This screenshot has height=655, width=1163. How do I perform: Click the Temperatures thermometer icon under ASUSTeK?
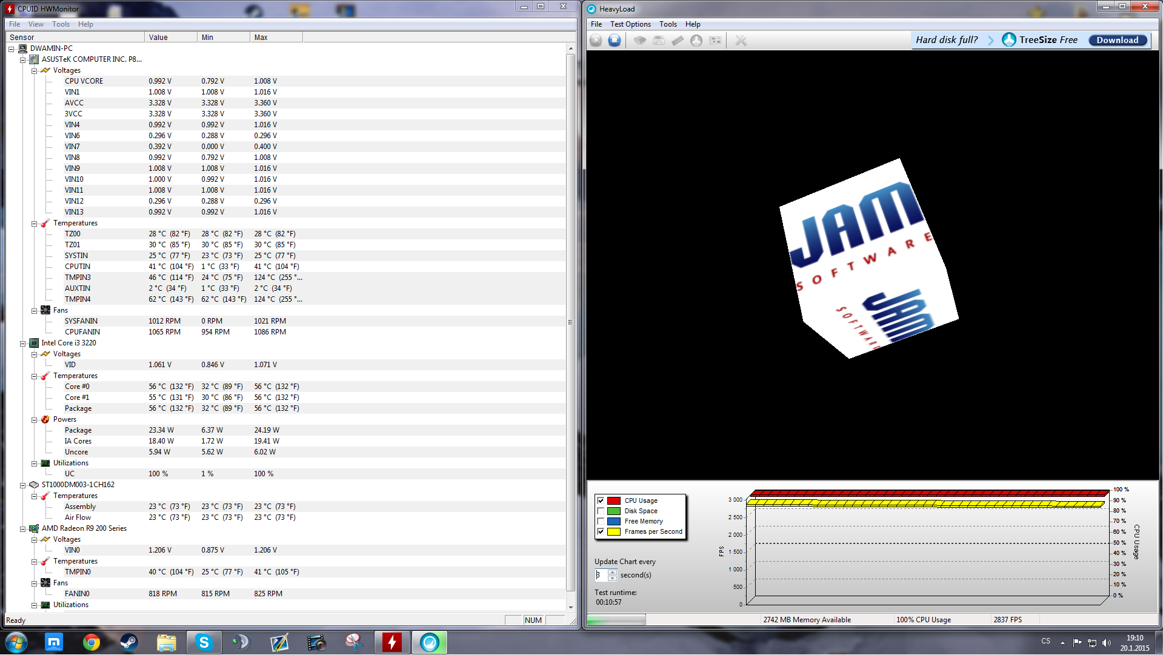[45, 223]
